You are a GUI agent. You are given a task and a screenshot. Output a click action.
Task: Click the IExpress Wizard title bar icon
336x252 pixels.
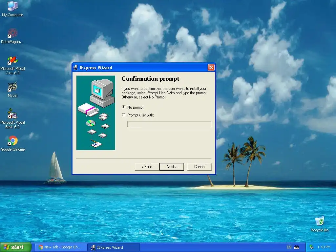pyautogui.click(x=75, y=68)
